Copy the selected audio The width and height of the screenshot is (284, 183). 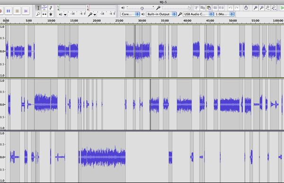click(203, 8)
